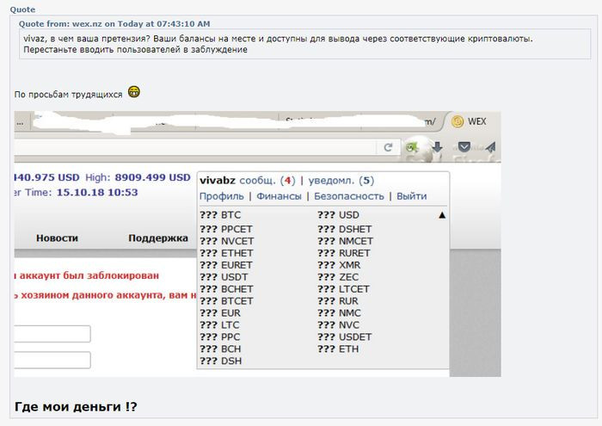Switch to the WEX browser tab
Screen dimensions: 602x426
[472, 121]
